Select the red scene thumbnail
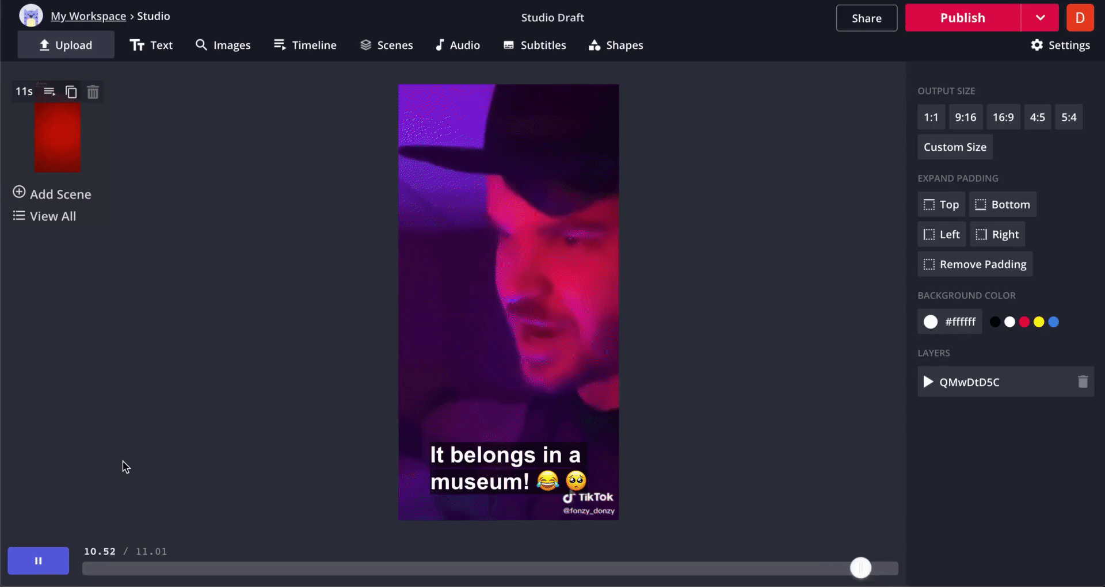The height and width of the screenshot is (588, 1105). click(58, 138)
